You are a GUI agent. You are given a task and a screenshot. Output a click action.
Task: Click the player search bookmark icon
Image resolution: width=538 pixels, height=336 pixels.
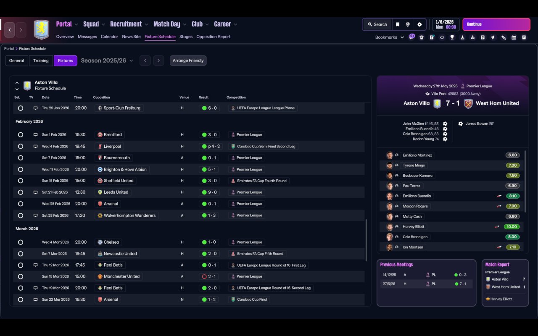(473, 37)
